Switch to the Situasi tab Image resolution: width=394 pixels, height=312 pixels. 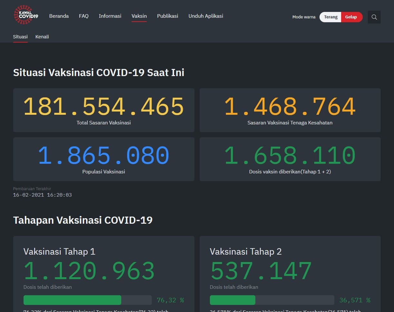coord(20,37)
